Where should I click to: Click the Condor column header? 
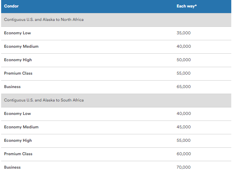tap(11, 6)
